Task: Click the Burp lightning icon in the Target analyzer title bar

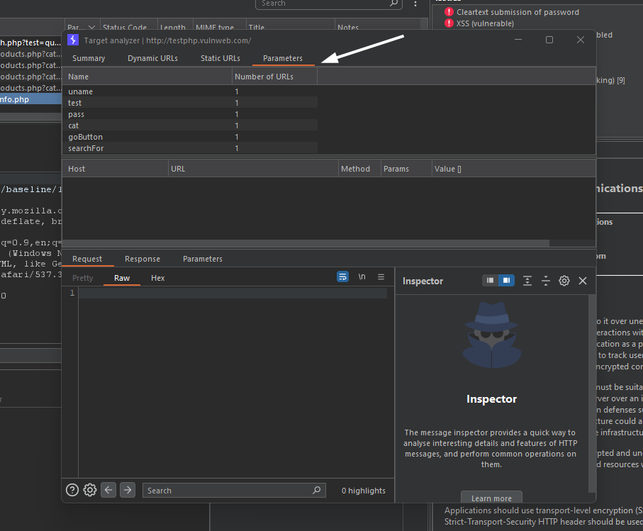Action: 72,40
